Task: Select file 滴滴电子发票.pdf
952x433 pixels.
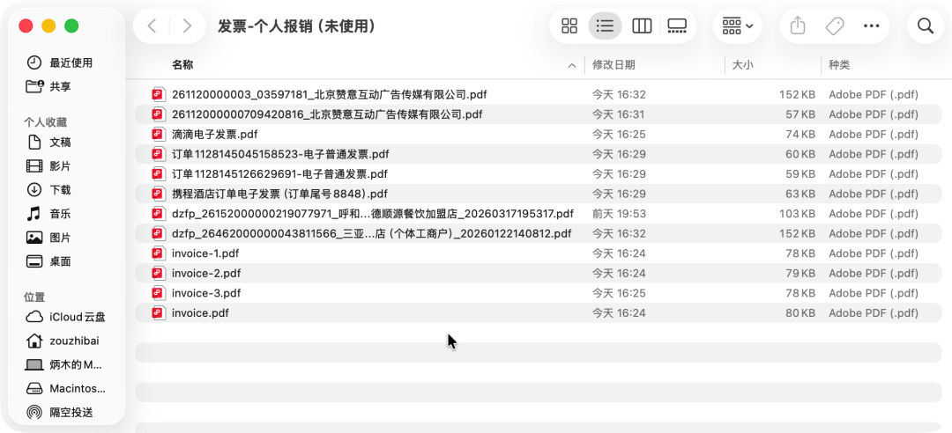Action: point(538,134)
